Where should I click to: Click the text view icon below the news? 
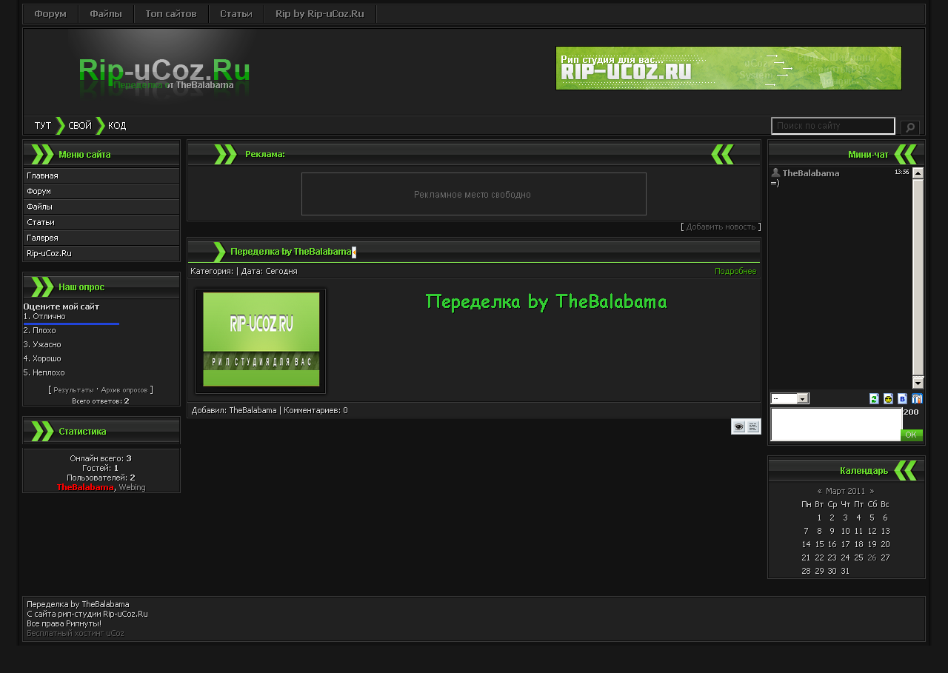coord(753,426)
